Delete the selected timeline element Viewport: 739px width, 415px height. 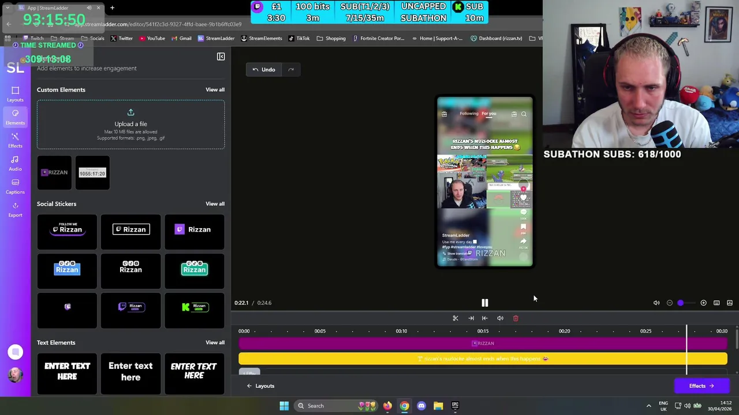(516, 318)
